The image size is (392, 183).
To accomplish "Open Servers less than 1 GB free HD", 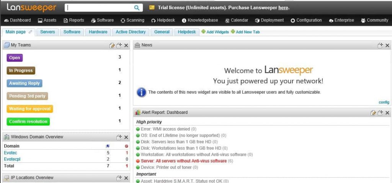I will point(176,142).
